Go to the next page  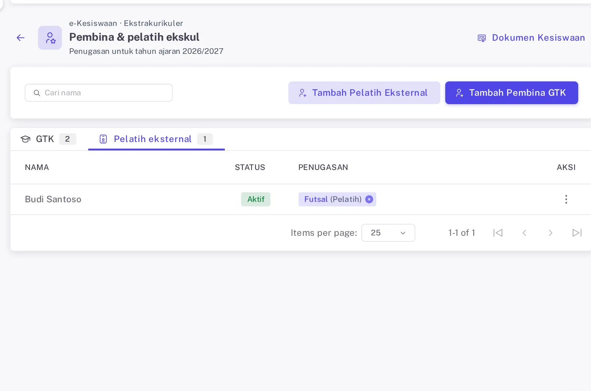(x=551, y=233)
